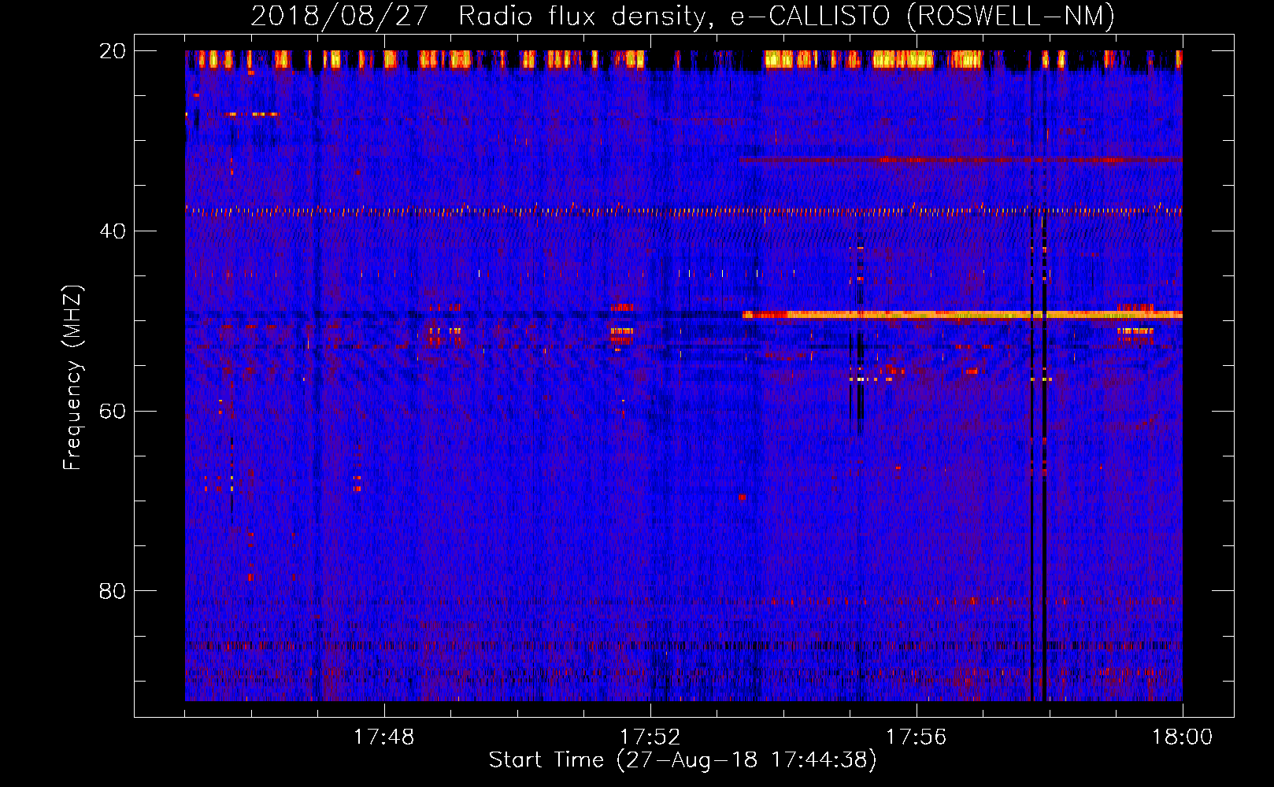Click the "Start Time (27-Aug-18 17:44:38)" label
1274x787 pixels.
point(683,760)
